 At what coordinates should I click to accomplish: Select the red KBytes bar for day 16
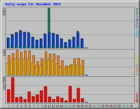(x=70, y=94)
